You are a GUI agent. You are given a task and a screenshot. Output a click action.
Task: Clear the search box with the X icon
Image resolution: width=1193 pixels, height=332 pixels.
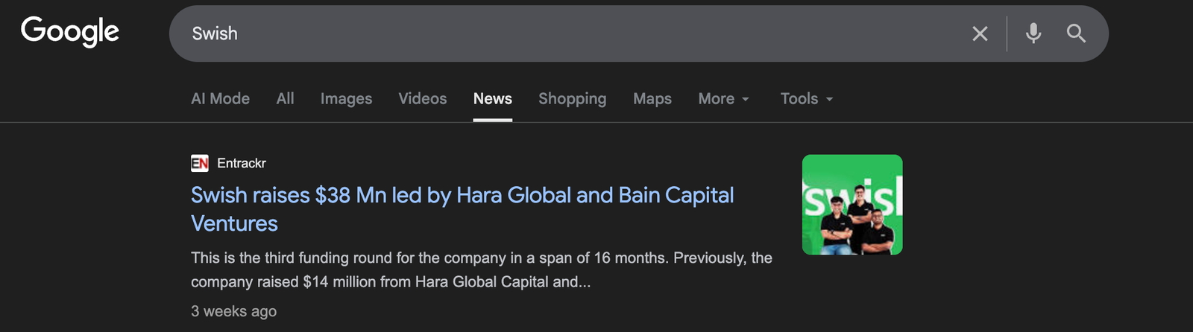click(x=980, y=33)
